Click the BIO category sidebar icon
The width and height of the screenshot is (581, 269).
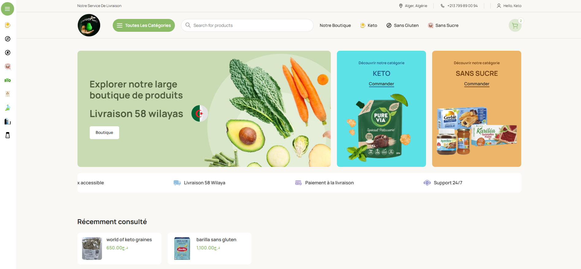coord(8,80)
